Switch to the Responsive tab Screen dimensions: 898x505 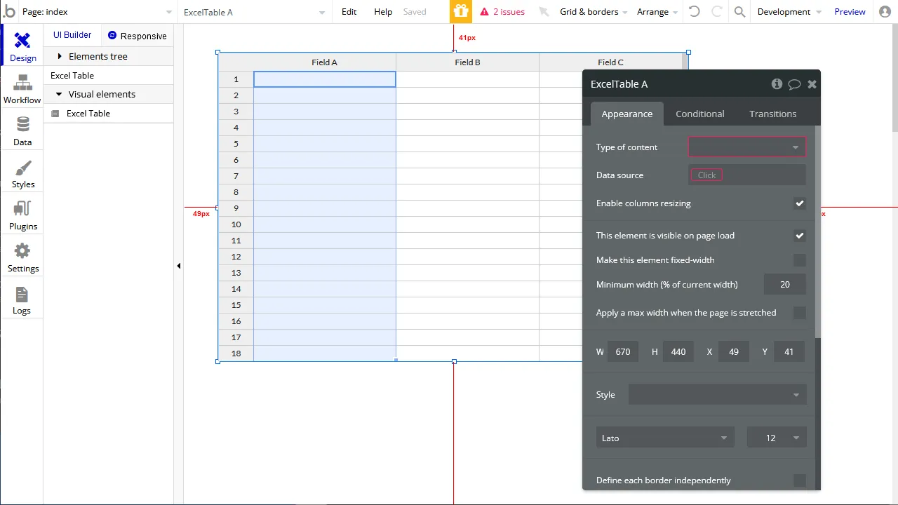(x=138, y=35)
